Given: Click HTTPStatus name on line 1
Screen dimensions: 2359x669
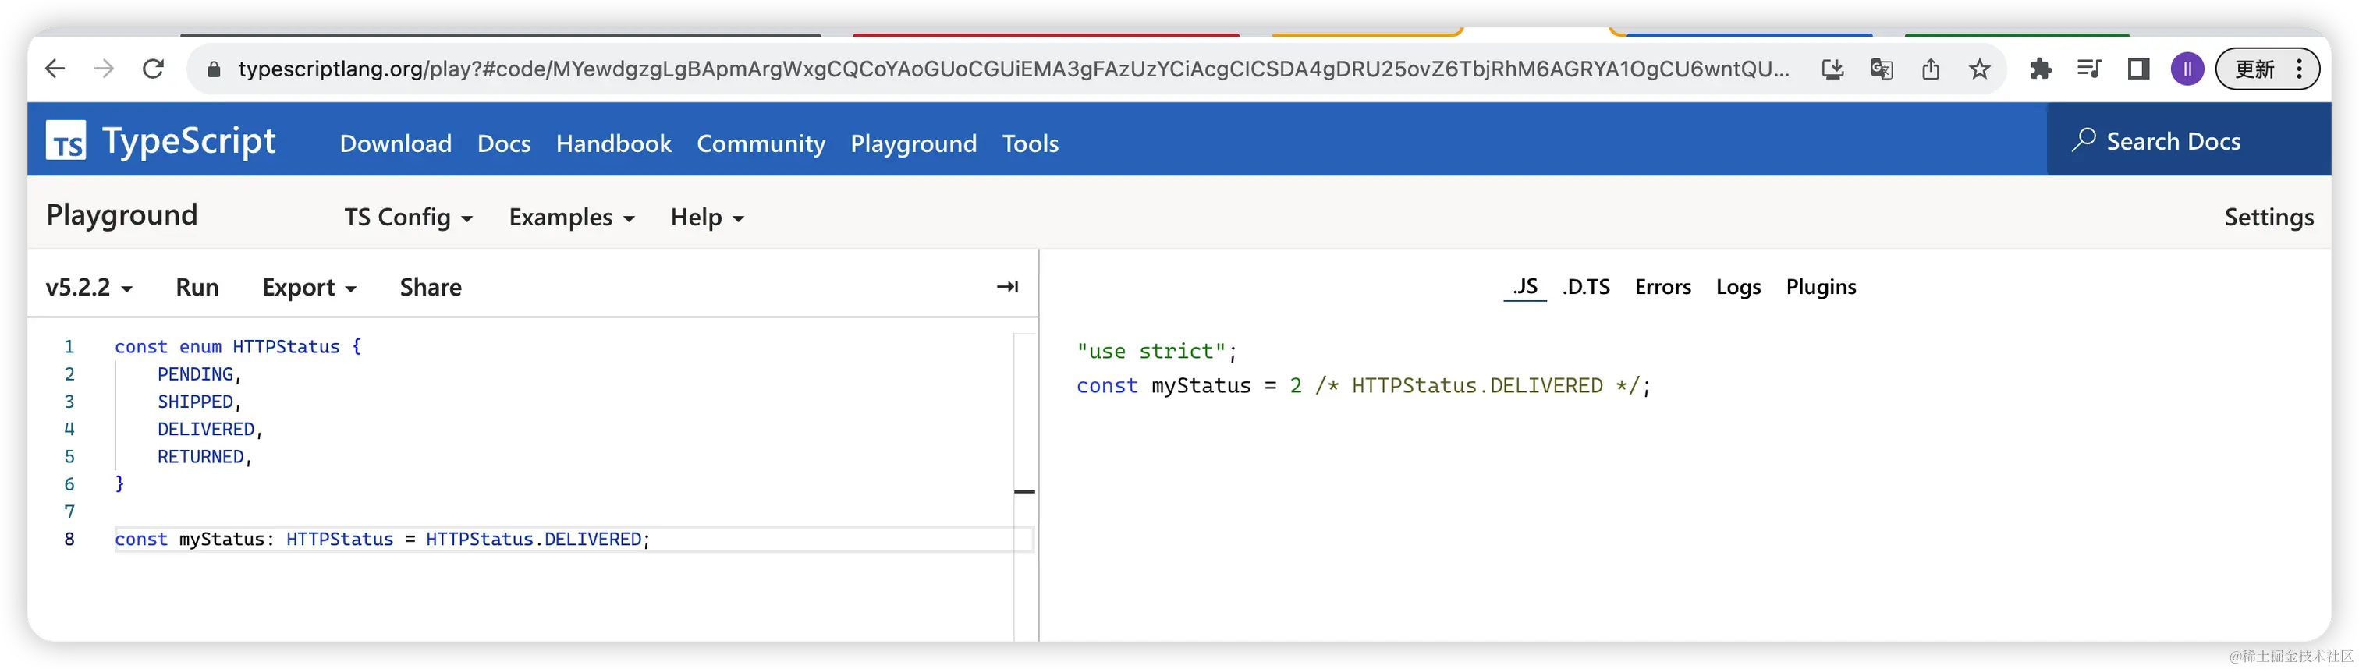Looking at the screenshot, I should [286, 347].
